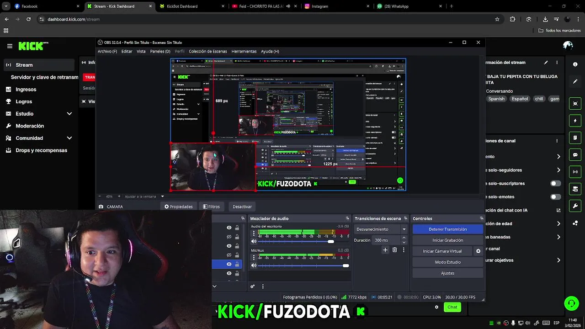
Task: Open Colección de Escenas menu
Action: click(208, 51)
